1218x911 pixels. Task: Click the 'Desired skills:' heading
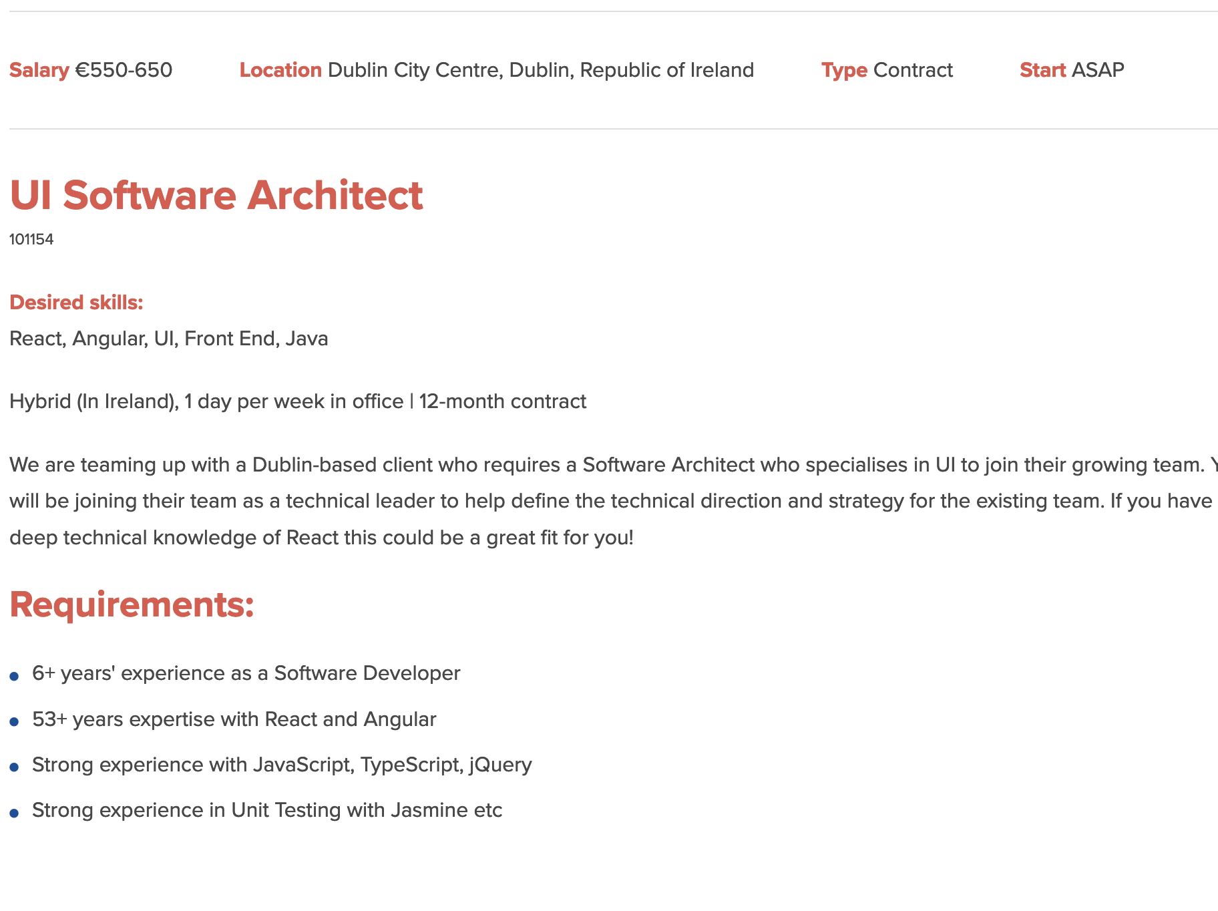tap(76, 303)
